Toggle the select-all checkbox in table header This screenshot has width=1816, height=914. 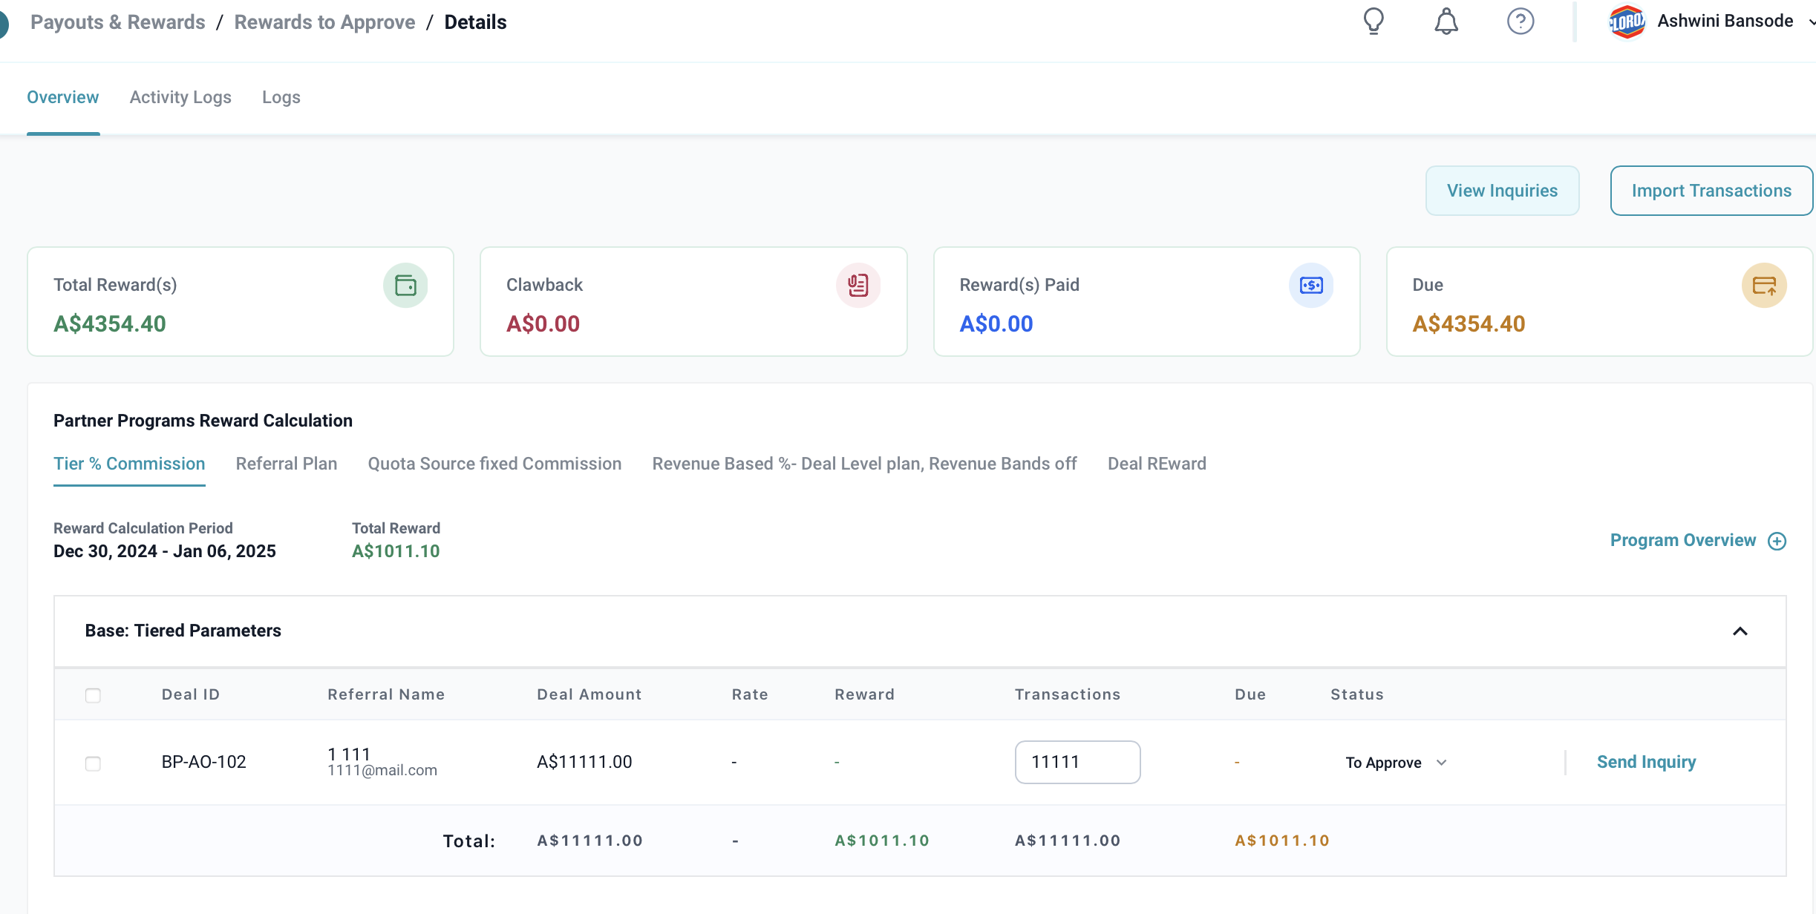(93, 695)
